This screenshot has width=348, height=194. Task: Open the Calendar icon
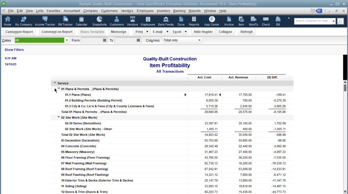point(82,21)
